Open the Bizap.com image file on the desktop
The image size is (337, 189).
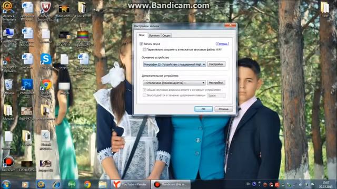pos(64,11)
